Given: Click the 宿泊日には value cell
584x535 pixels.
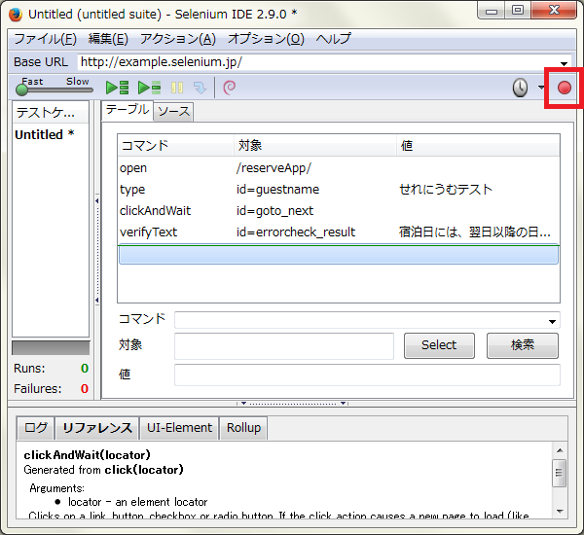Looking at the screenshot, I should click(x=475, y=232).
